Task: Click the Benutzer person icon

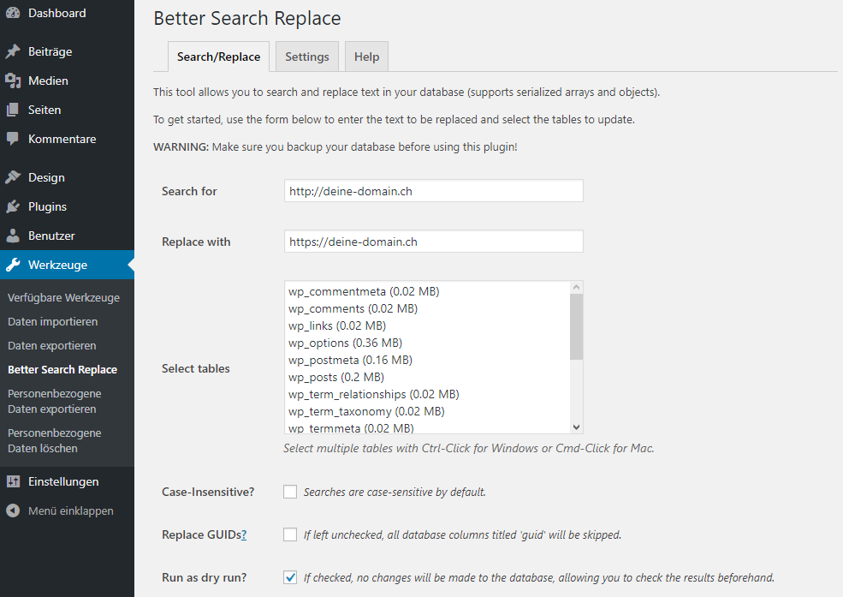Action: click(x=13, y=236)
